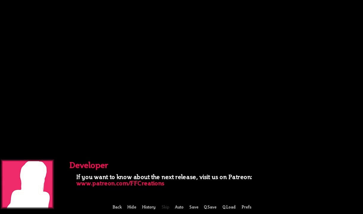The height and width of the screenshot is (214, 363).
Task: Open the Save game screen
Action: click(194, 207)
